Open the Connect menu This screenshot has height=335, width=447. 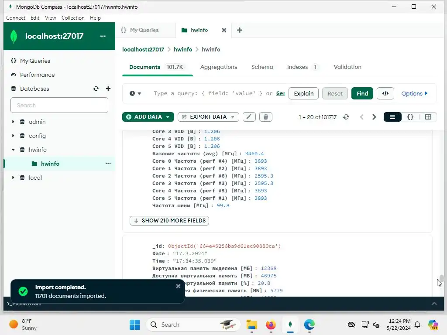16,17
